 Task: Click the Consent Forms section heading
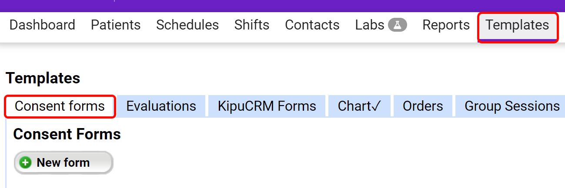[67, 134]
